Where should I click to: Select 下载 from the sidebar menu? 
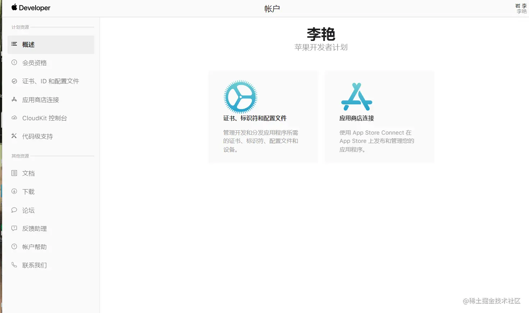28,191
